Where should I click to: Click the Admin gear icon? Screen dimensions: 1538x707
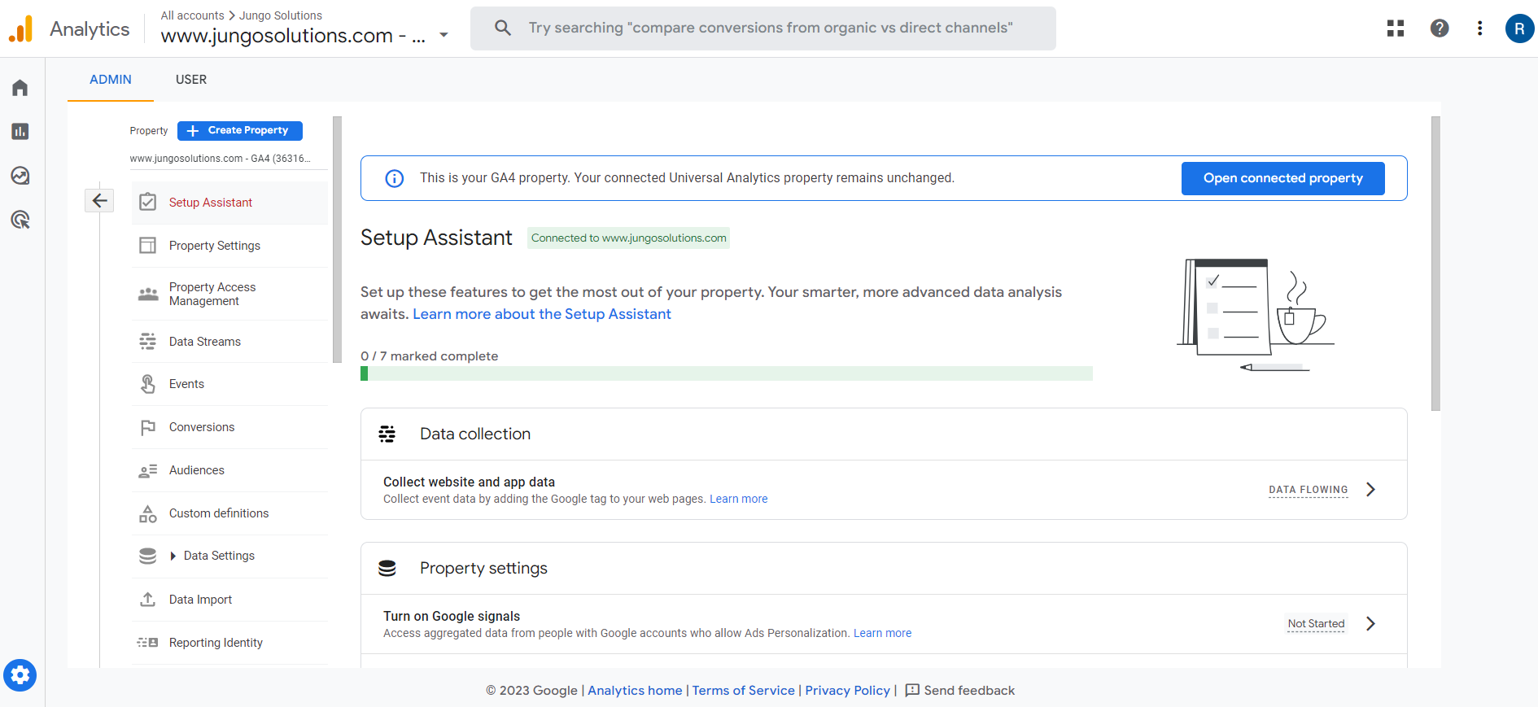point(20,675)
